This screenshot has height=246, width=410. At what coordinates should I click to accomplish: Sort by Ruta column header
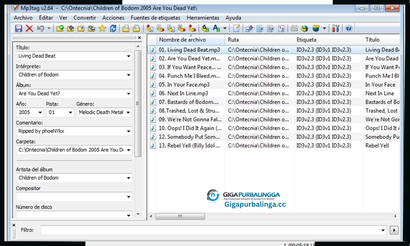(259, 40)
